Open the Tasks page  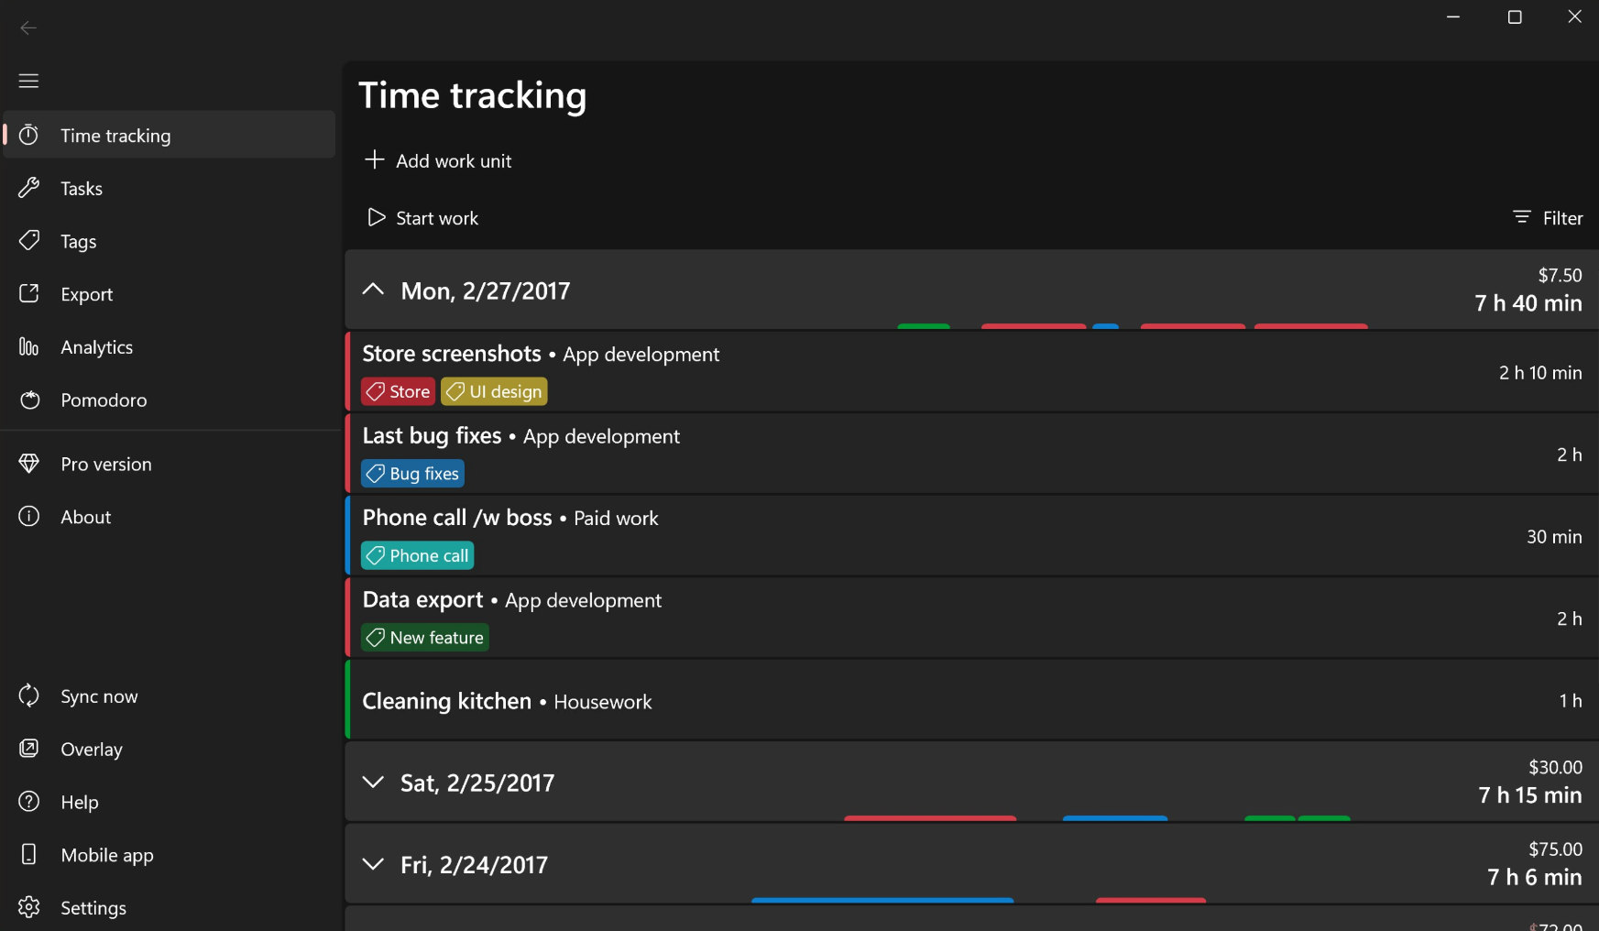click(x=170, y=188)
